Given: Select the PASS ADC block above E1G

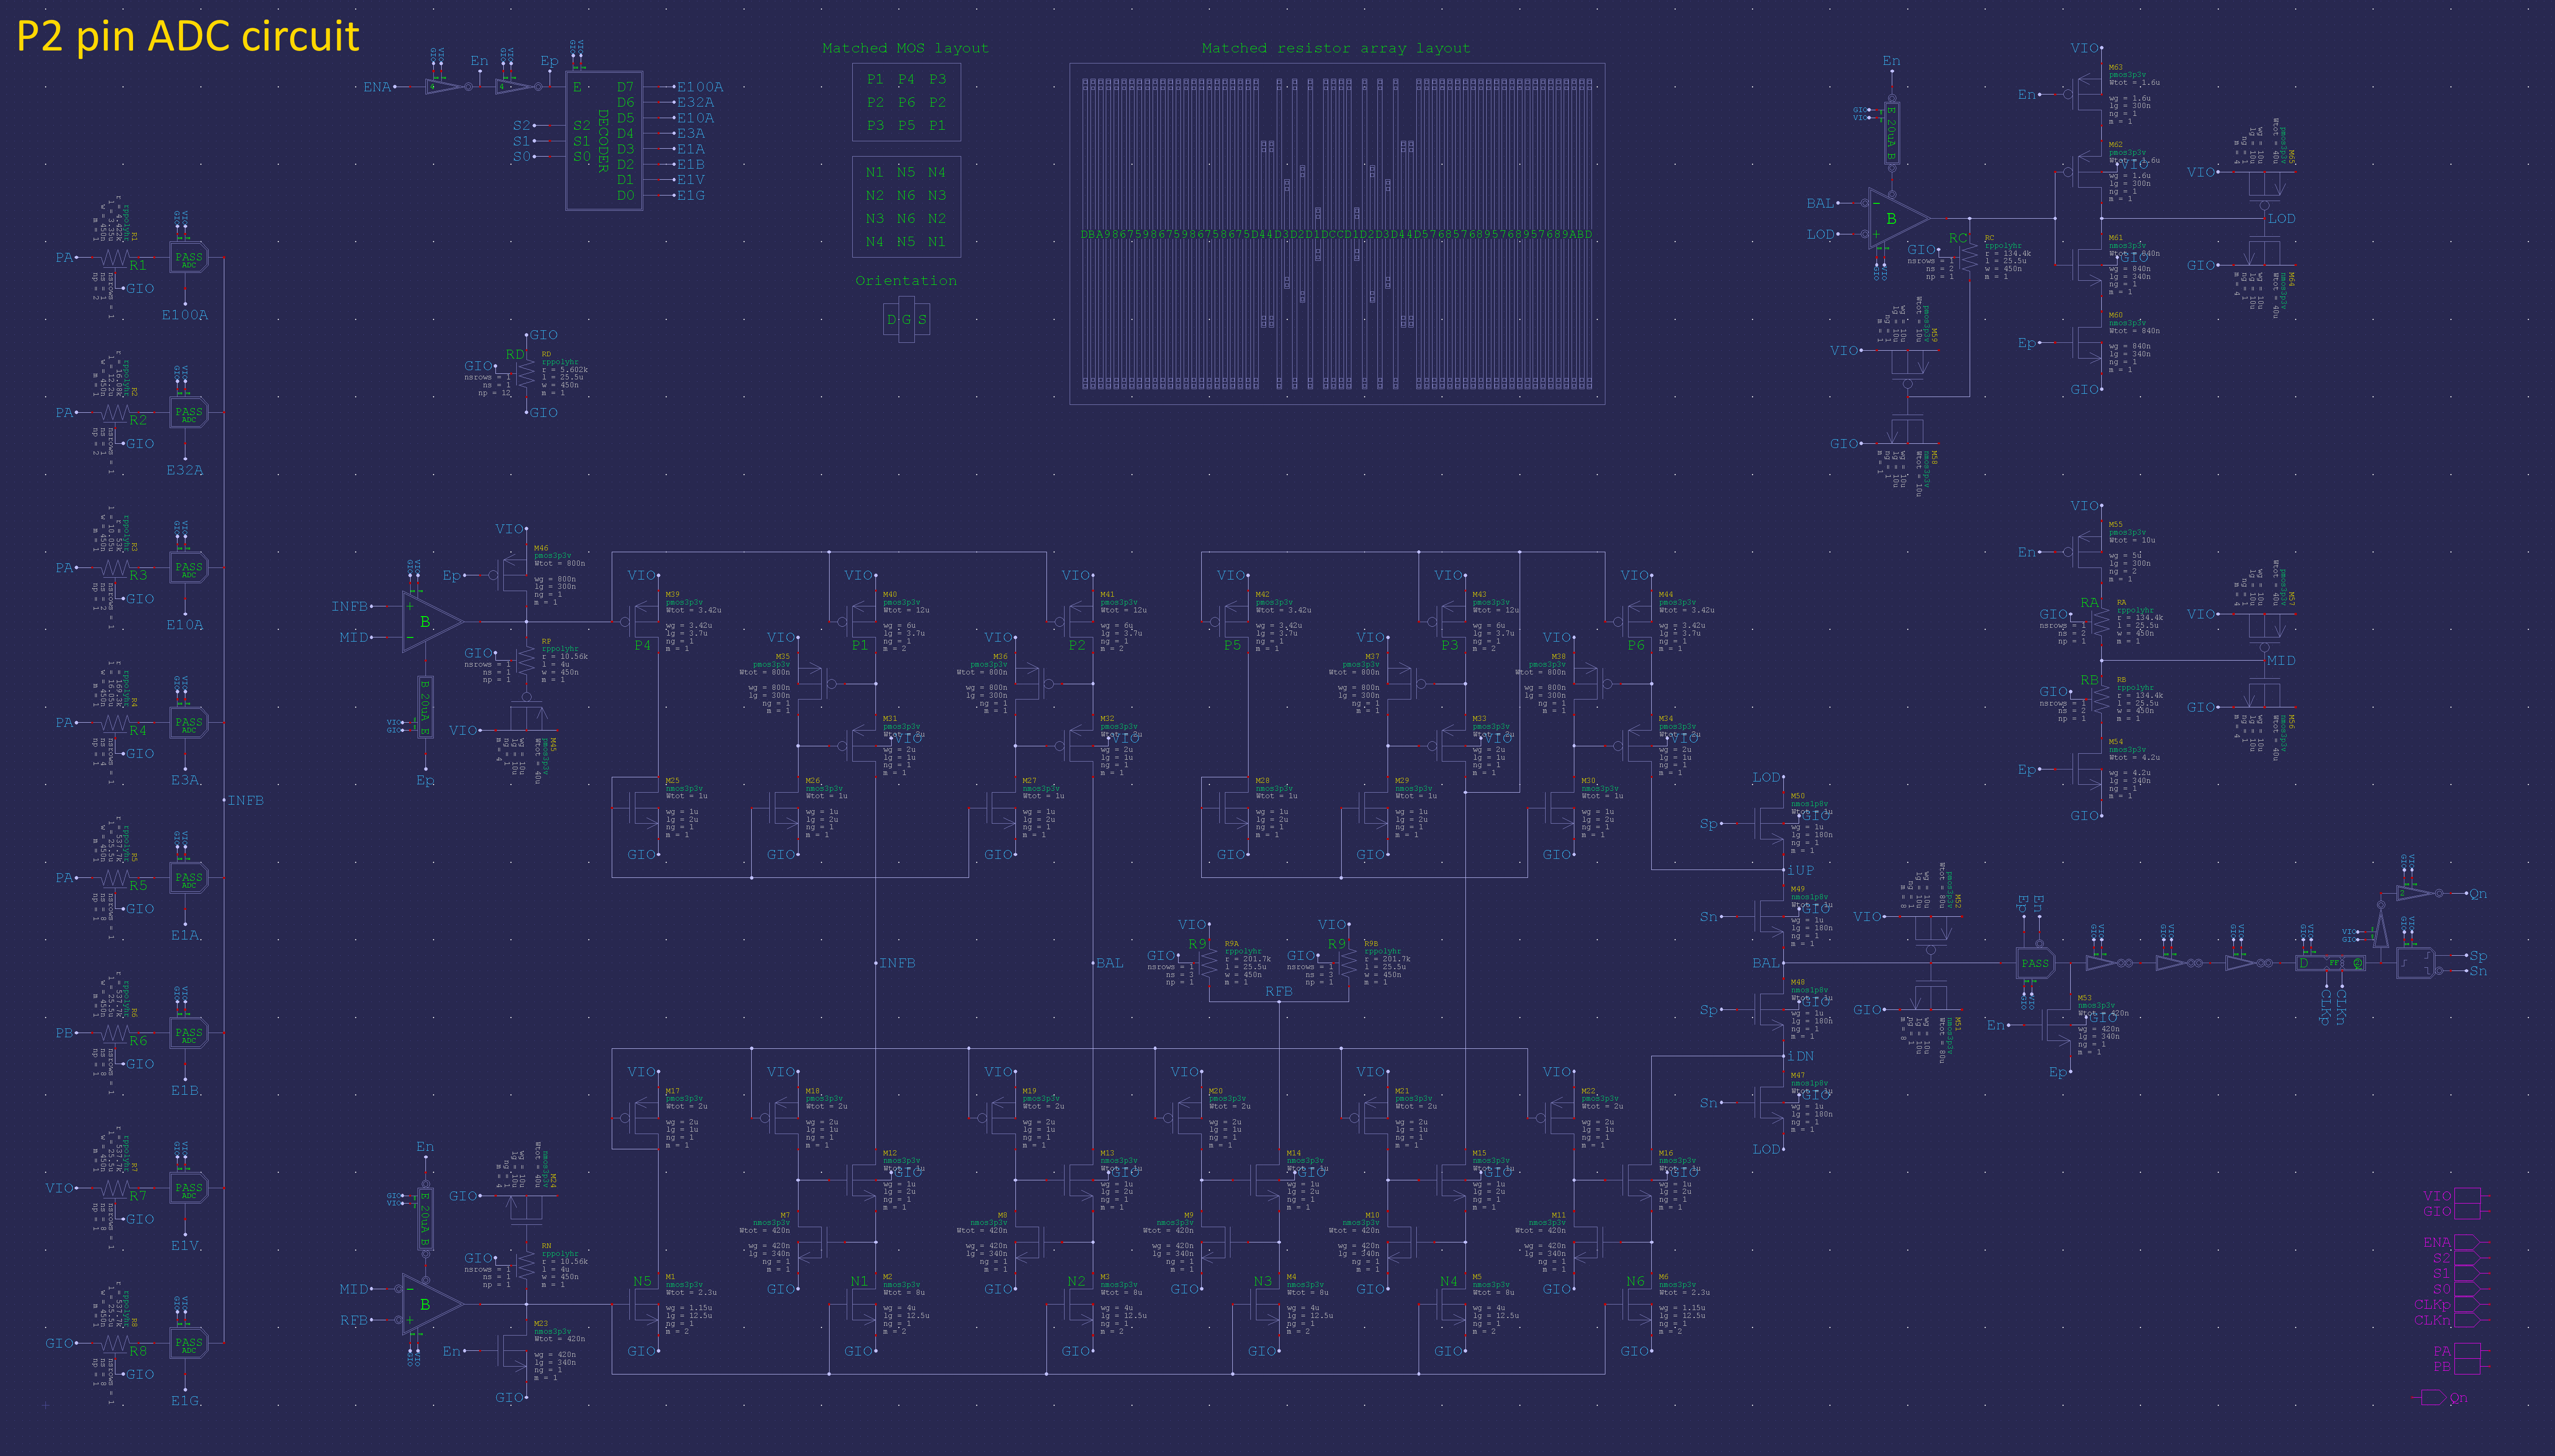Looking at the screenshot, I should coord(188,1343).
